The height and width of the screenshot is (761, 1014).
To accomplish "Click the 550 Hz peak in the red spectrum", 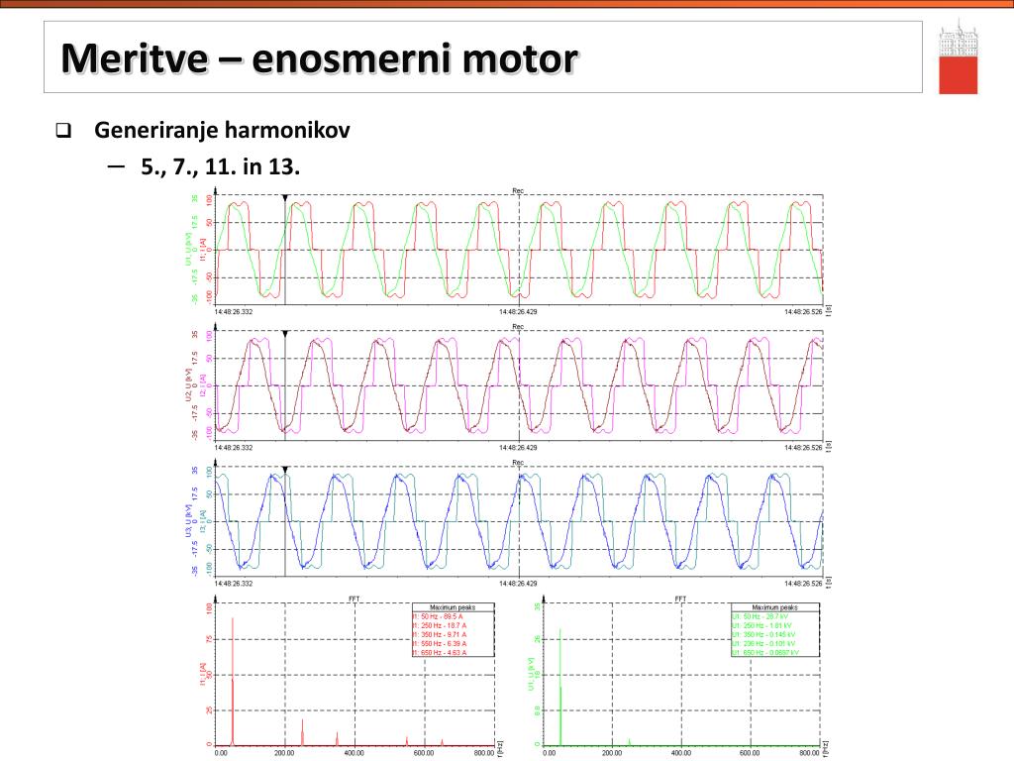I will (407, 741).
